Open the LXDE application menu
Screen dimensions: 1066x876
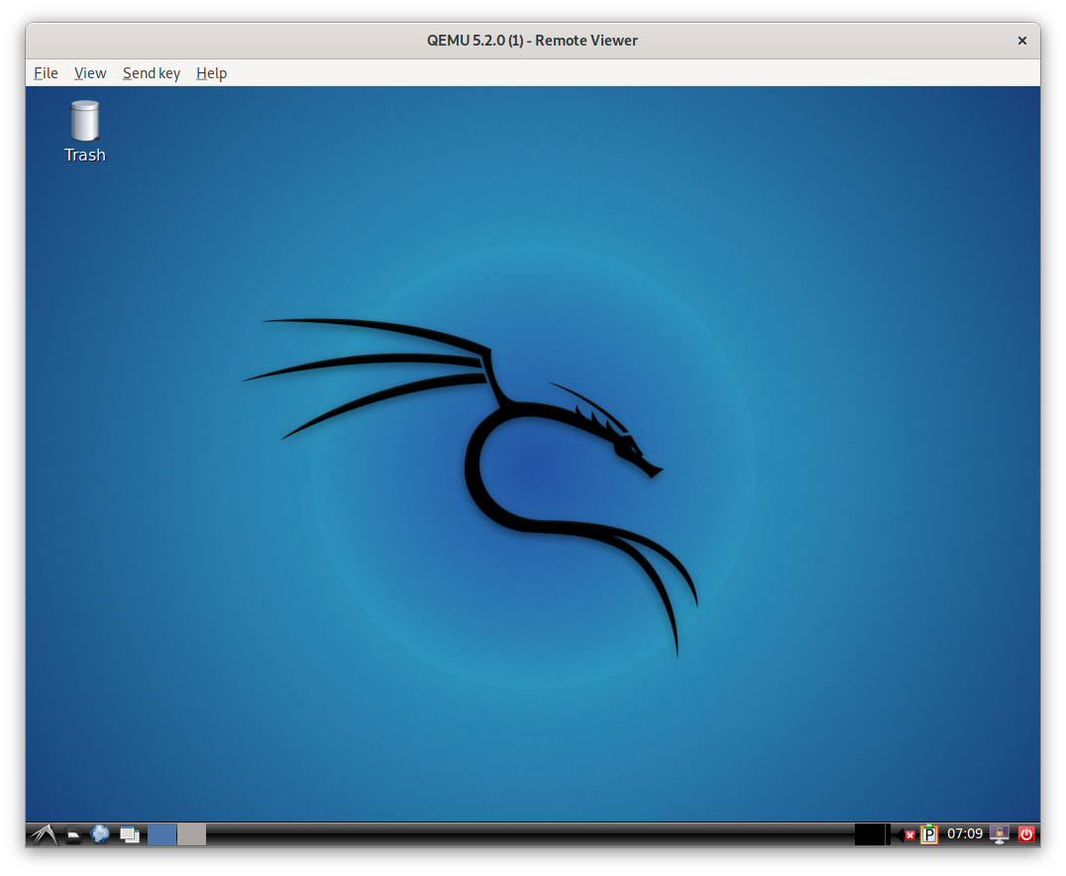coord(42,834)
